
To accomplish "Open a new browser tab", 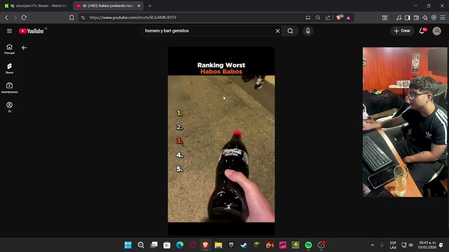I will pos(150,6).
